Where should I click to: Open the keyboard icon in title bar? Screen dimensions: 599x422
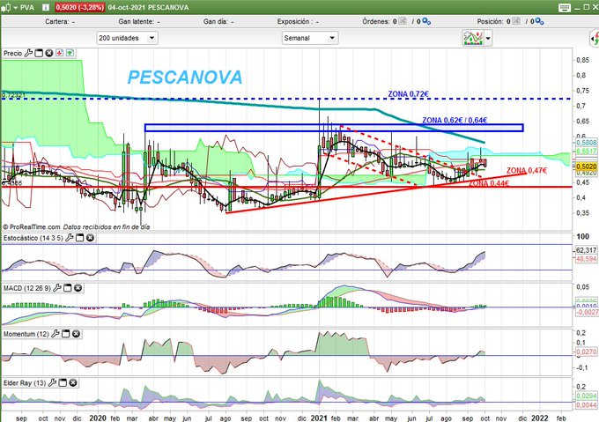tap(565, 7)
